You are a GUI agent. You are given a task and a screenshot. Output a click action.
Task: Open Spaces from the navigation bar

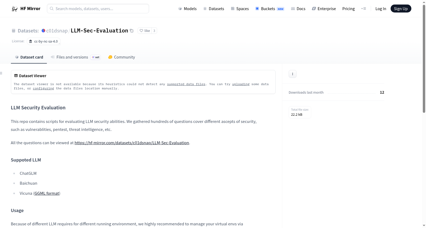tap(240, 9)
